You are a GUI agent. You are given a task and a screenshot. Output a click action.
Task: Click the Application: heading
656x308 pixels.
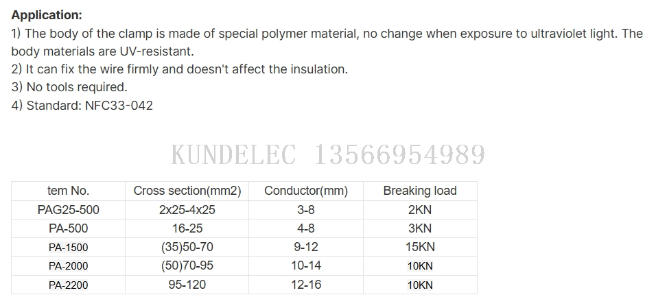[46, 15]
